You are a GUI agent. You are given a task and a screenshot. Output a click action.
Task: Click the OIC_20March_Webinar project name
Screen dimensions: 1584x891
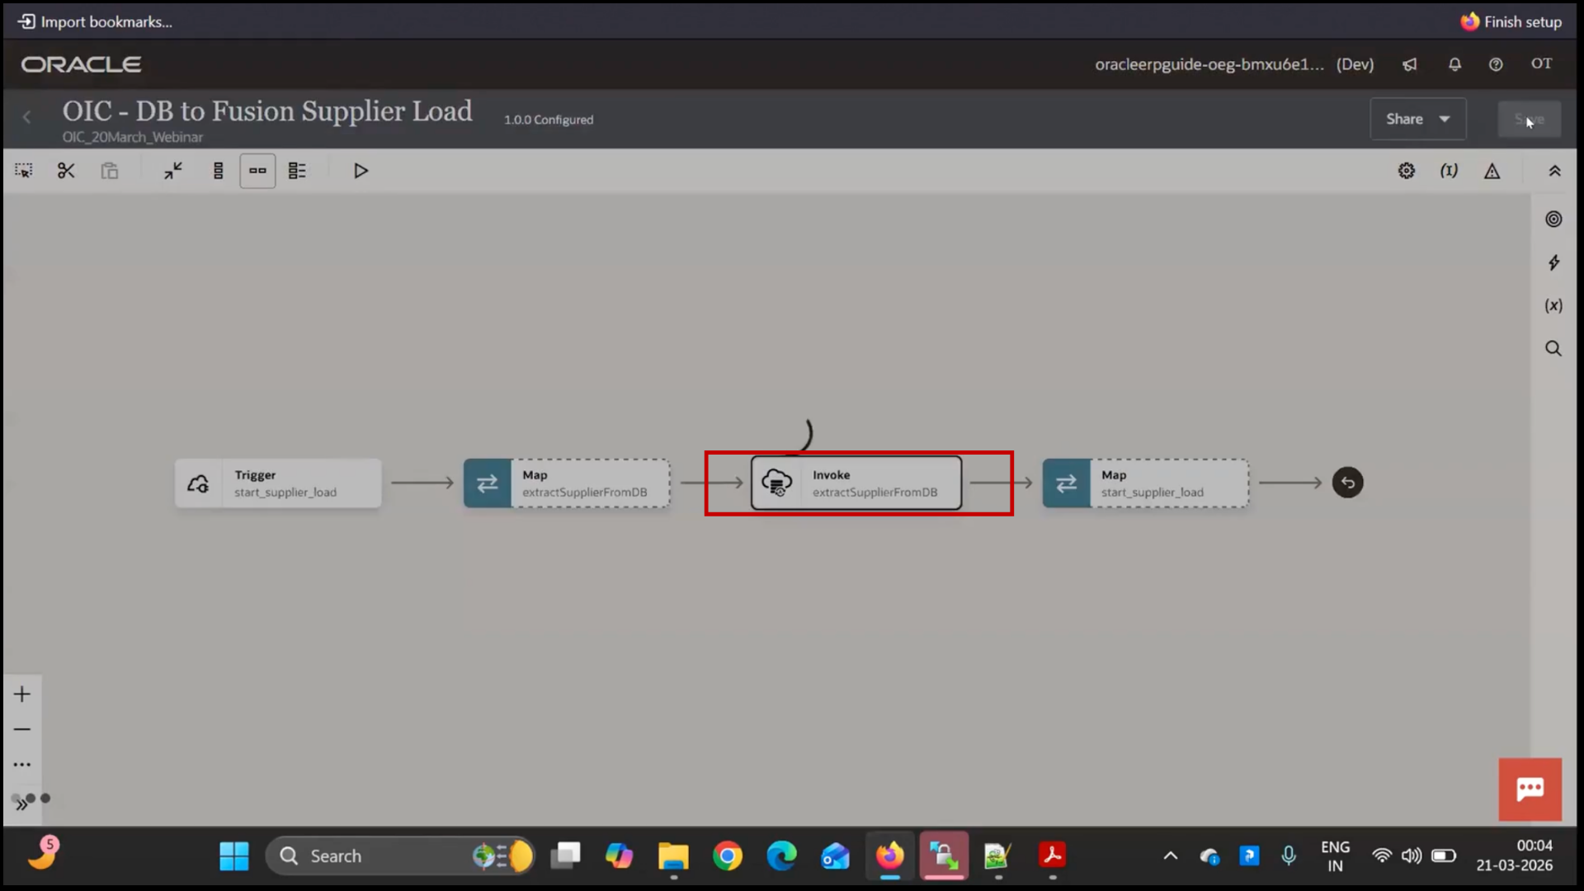pyautogui.click(x=133, y=137)
